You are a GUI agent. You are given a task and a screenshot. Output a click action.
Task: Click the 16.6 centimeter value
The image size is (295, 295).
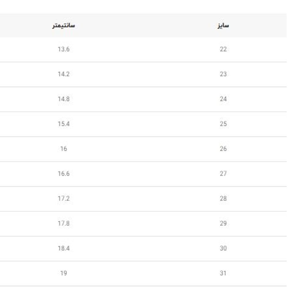click(63, 174)
